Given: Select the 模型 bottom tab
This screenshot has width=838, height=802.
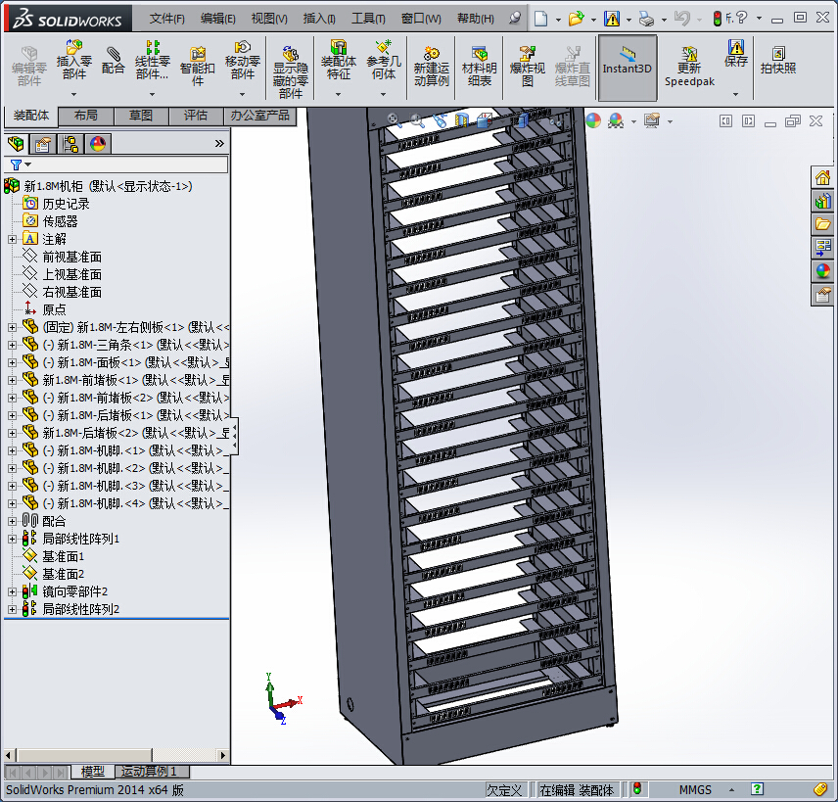Looking at the screenshot, I should click(92, 772).
